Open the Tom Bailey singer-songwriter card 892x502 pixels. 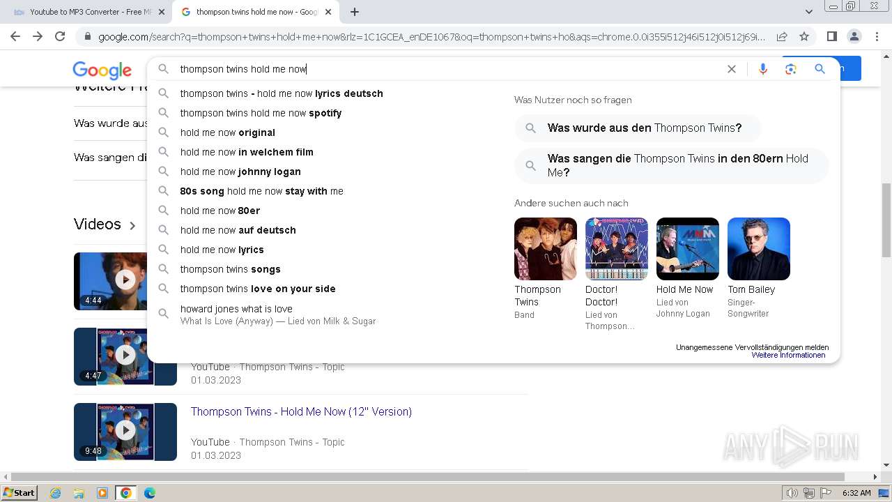pyautogui.click(x=759, y=268)
